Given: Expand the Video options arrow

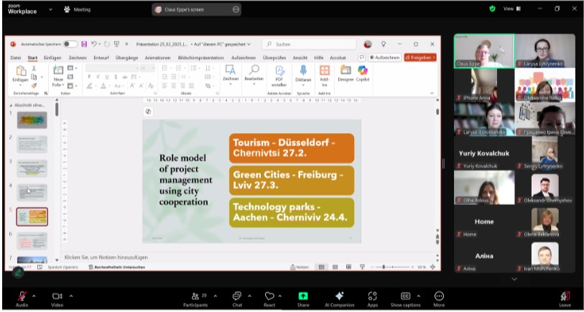Looking at the screenshot, I should point(70,295).
